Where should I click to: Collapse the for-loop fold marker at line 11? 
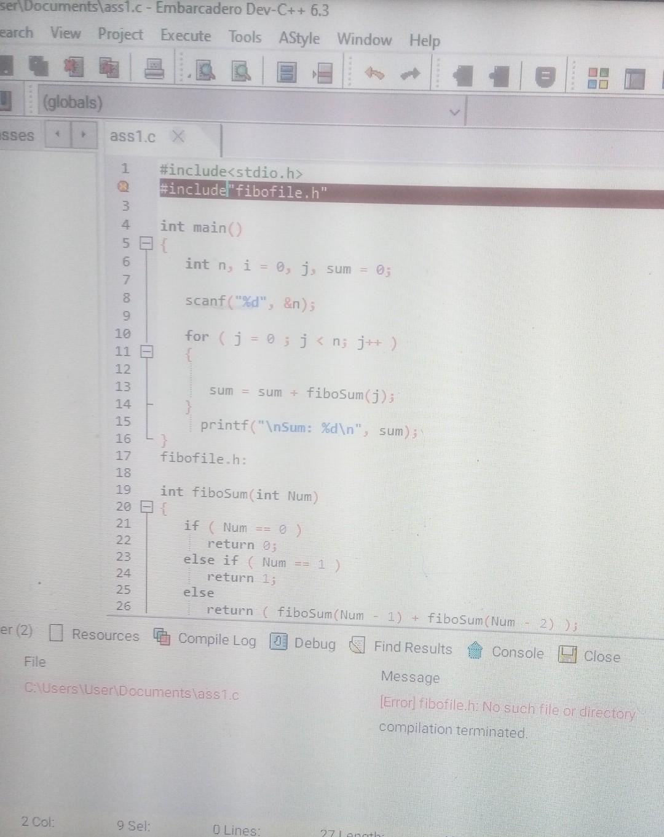pos(146,352)
